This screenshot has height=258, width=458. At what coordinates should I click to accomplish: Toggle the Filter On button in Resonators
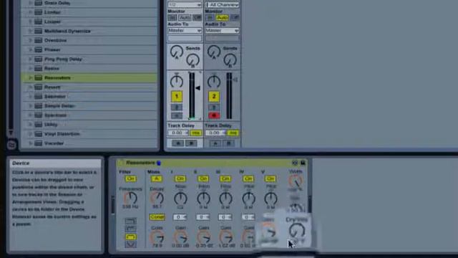pos(130,178)
